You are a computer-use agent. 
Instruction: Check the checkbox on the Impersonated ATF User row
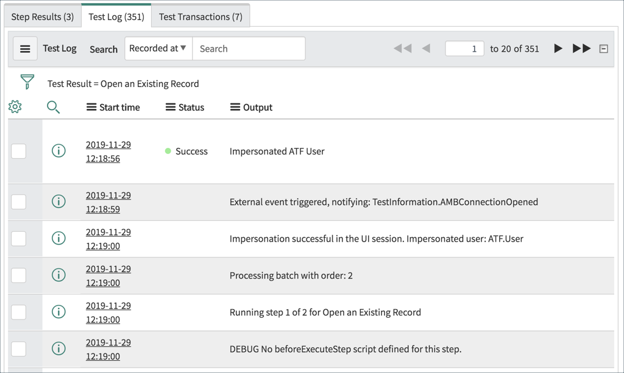[x=19, y=150]
